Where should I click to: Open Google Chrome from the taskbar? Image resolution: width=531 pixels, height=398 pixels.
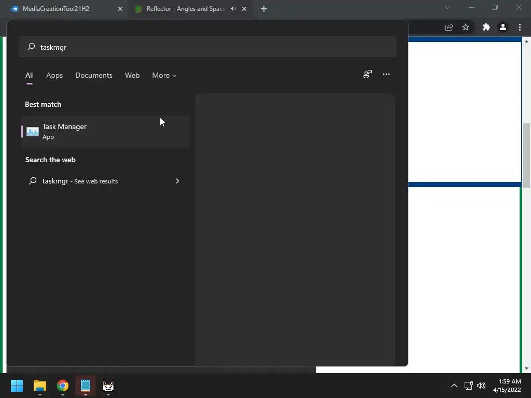pyautogui.click(x=63, y=386)
